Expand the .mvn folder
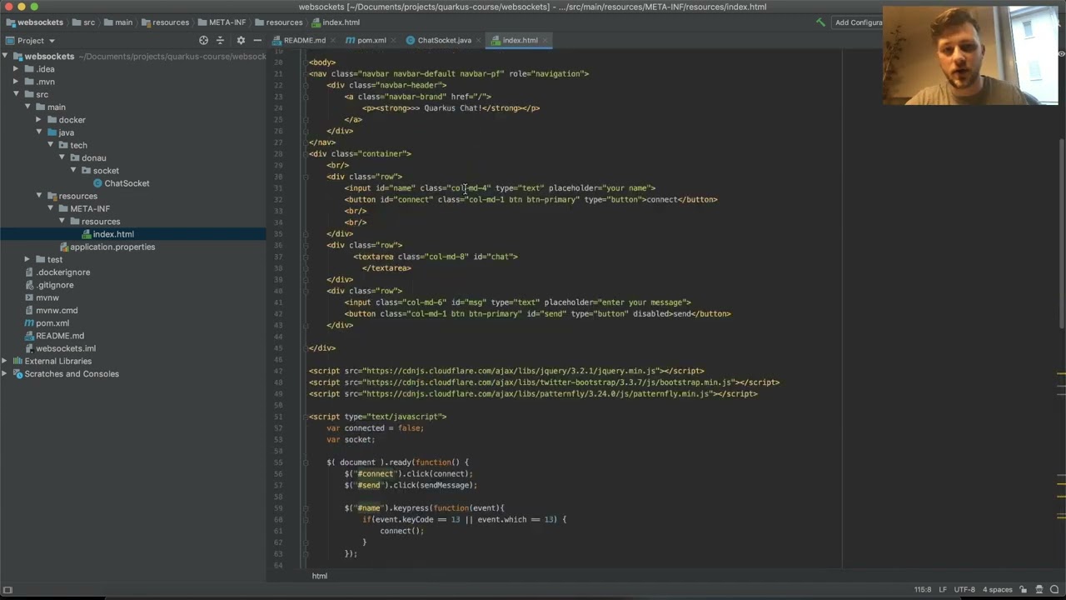 point(16,82)
